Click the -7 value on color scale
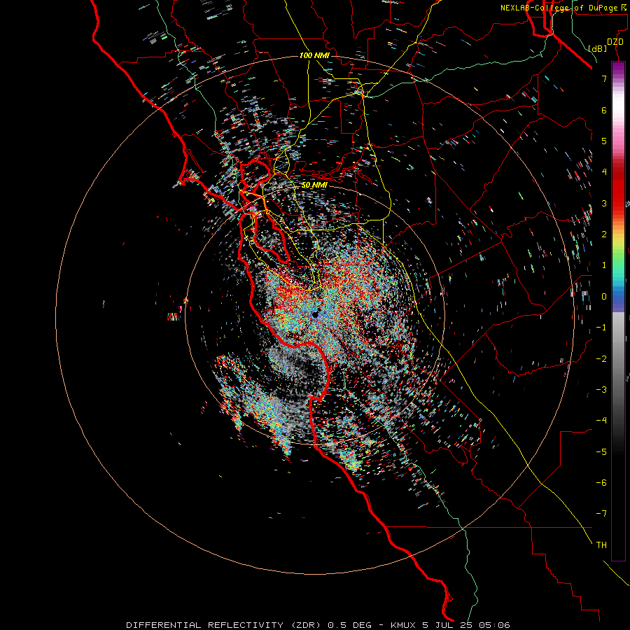 (x=601, y=514)
